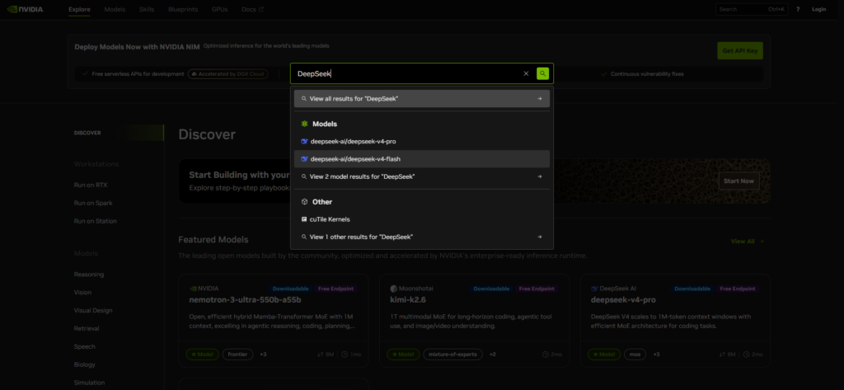Click whale icon beside deepseek-v4-pro suggestion
Image resolution: width=844 pixels, height=390 pixels.
(304, 141)
